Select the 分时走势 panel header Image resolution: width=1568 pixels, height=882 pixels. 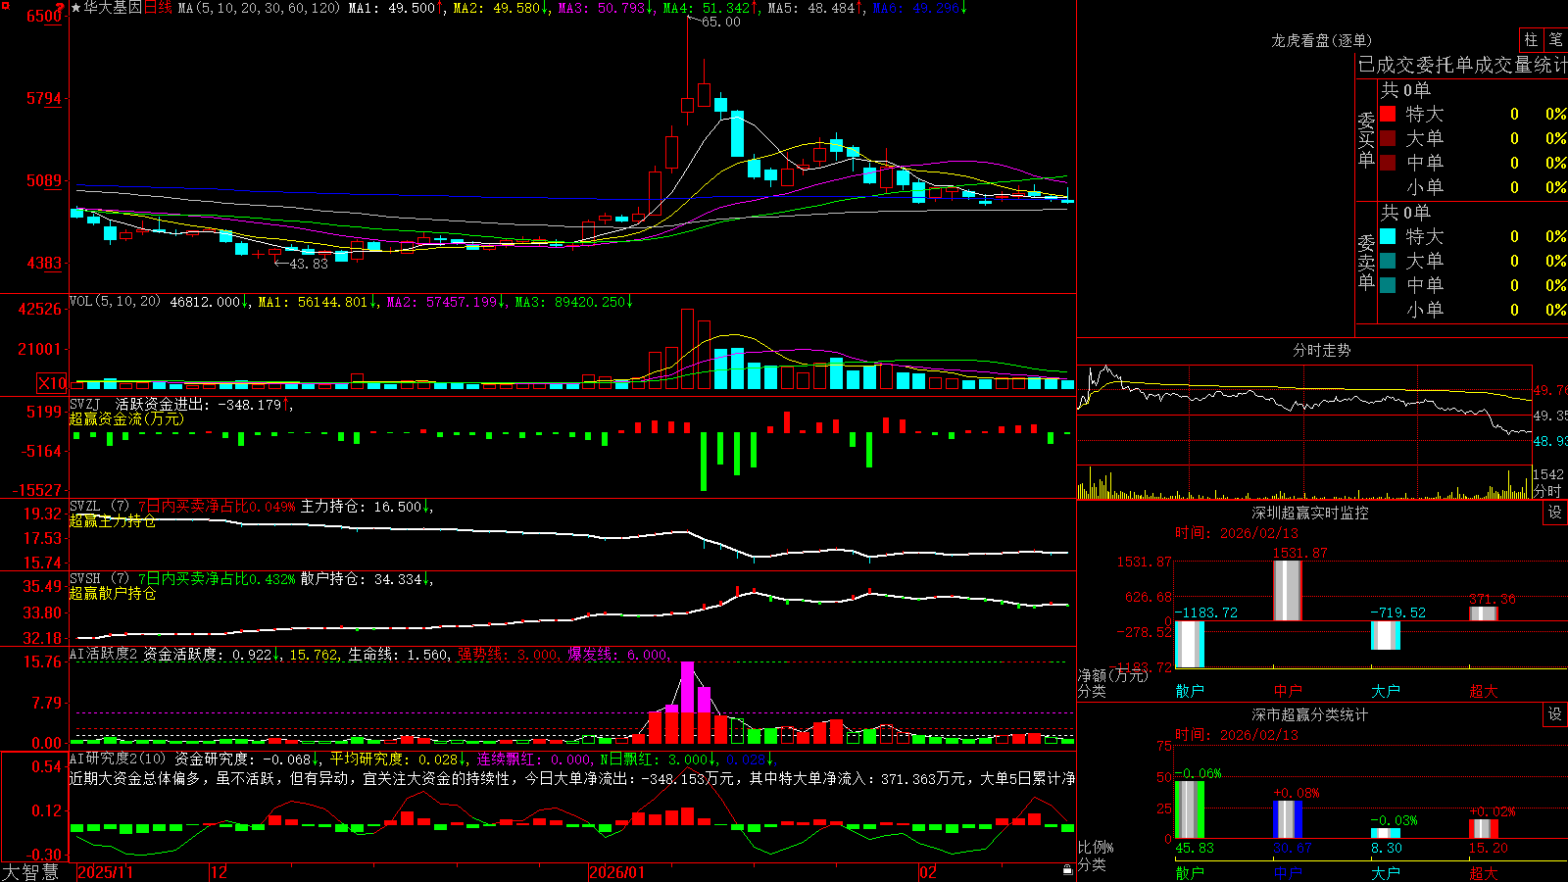coord(1321,350)
